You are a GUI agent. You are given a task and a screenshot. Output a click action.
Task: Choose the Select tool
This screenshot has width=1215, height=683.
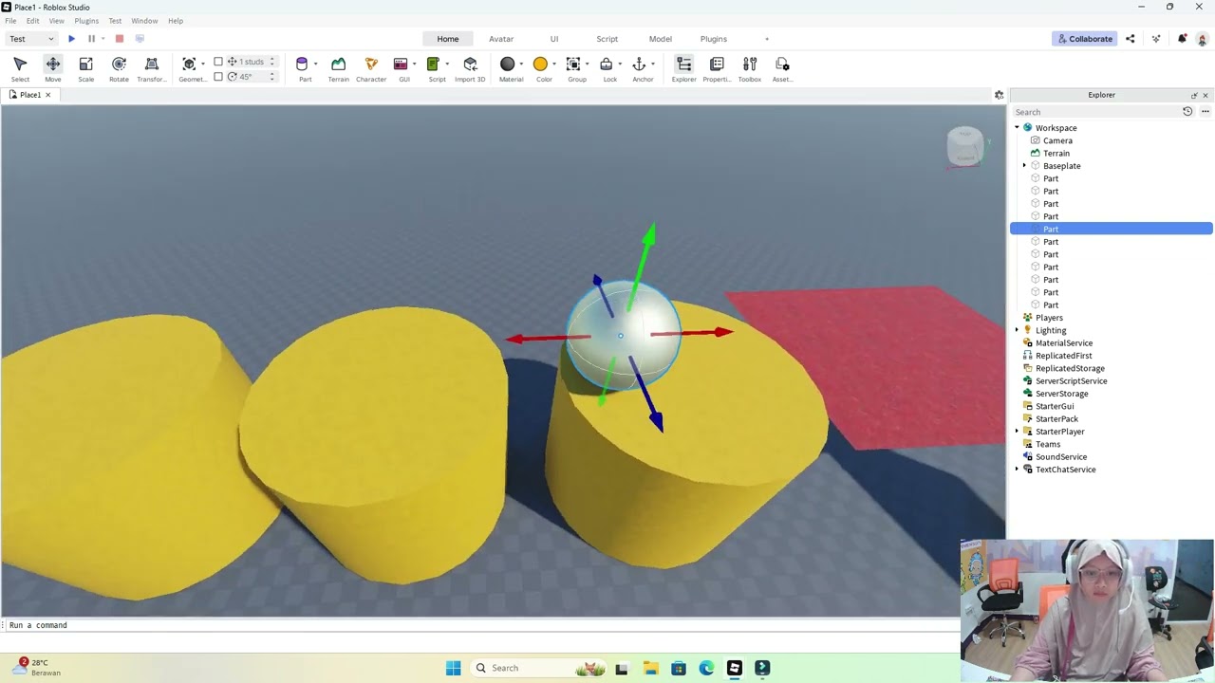20,68
